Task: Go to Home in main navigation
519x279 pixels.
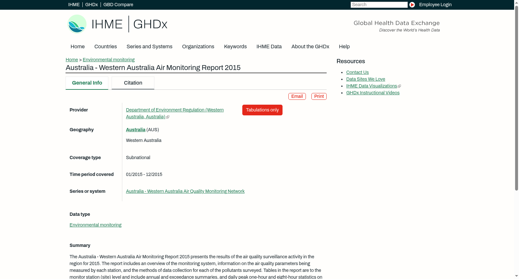Action: tap(78, 47)
